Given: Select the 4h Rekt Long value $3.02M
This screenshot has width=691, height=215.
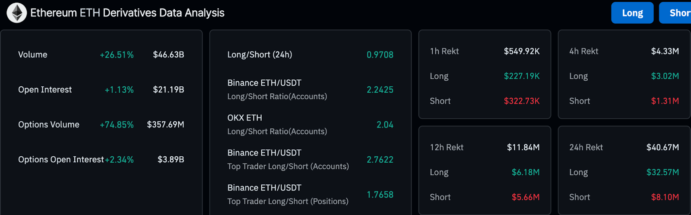Looking at the screenshot, I should [665, 76].
